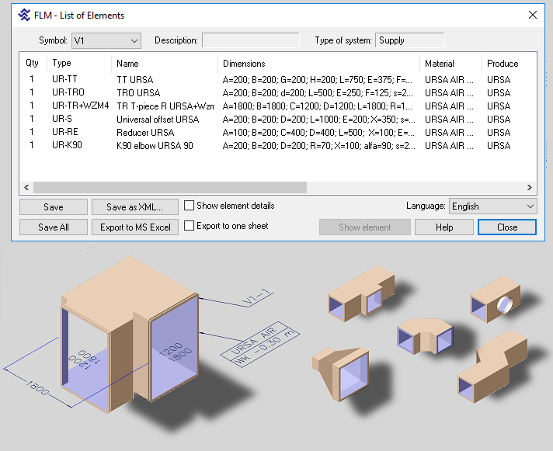
Task: Open the Symbol V1 dropdown
Action: [x=106, y=40]
